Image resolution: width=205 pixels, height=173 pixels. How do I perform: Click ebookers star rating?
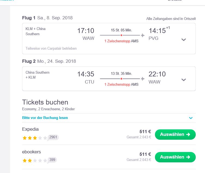click(x=35, y=160)
